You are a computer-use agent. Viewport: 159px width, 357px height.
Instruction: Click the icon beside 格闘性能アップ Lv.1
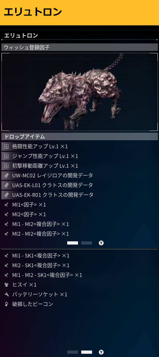[6, 146]
